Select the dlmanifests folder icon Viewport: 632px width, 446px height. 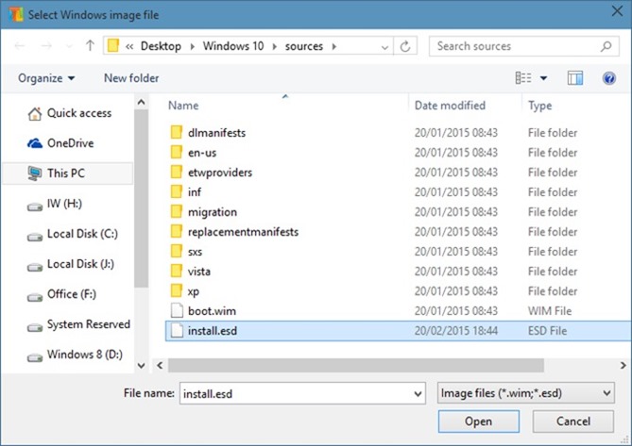pos(176,132)
